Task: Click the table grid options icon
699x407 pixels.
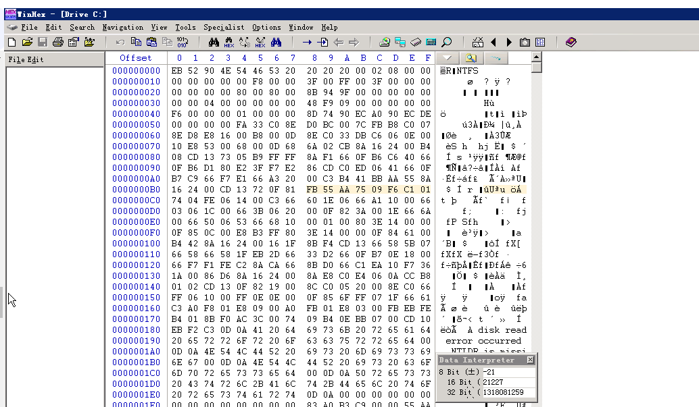Action: (540, 43)
